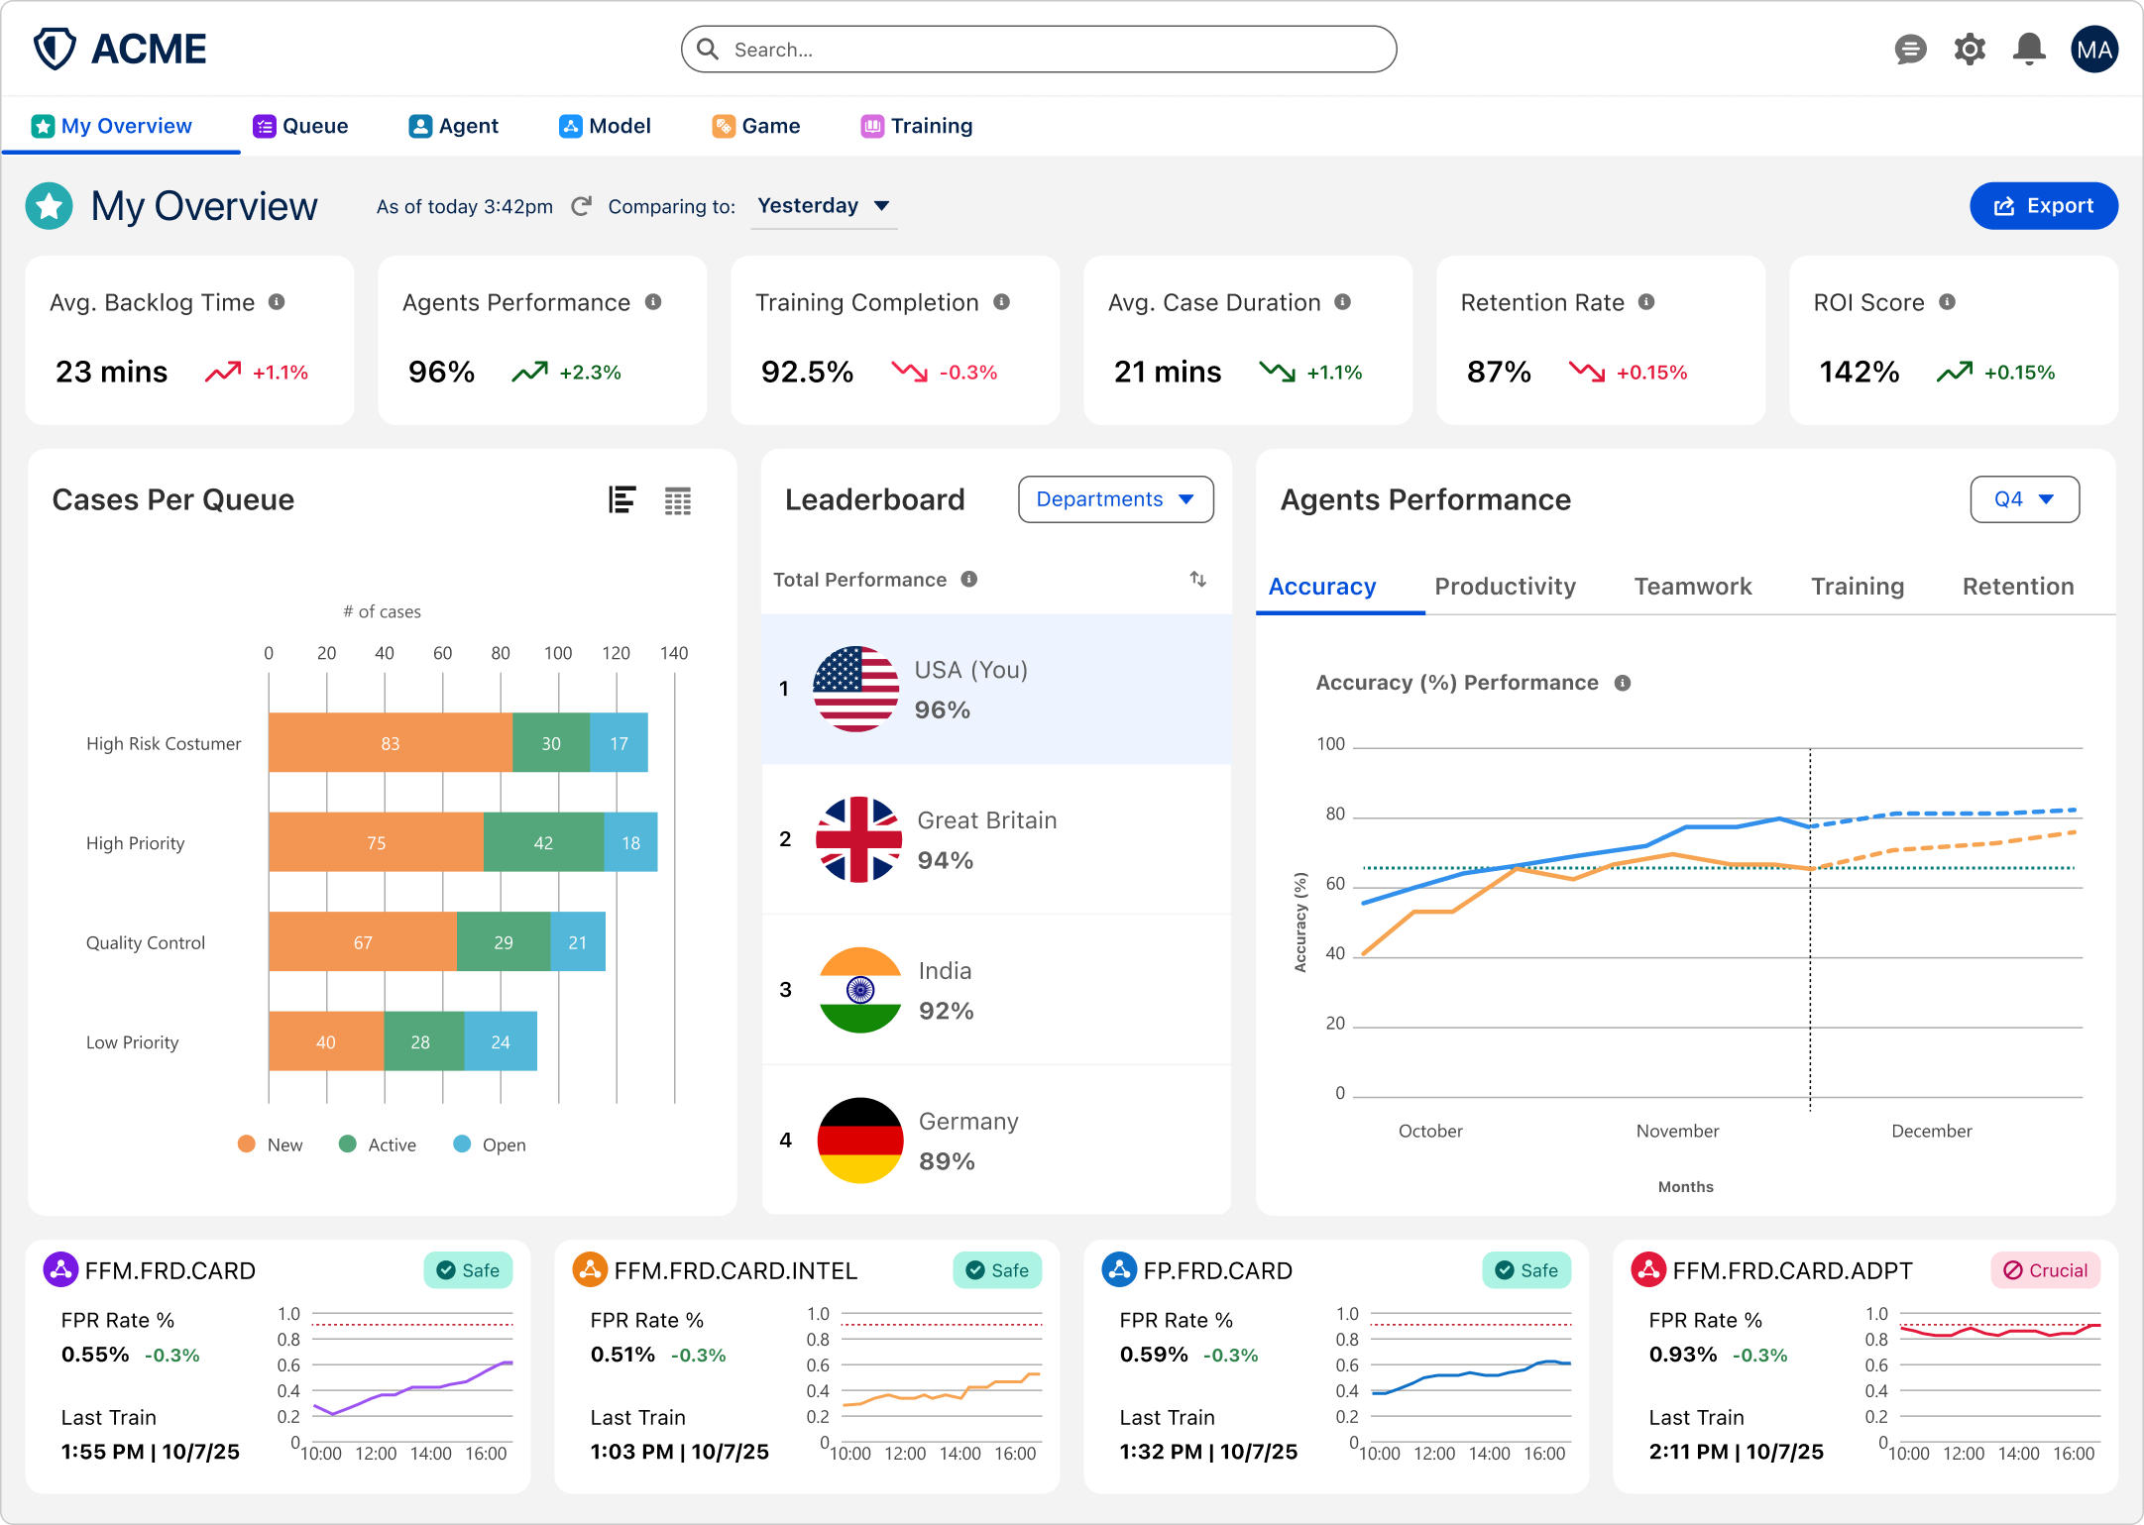
Task: Open the Comparing to Yesterday dropdown
Action: 824,206
